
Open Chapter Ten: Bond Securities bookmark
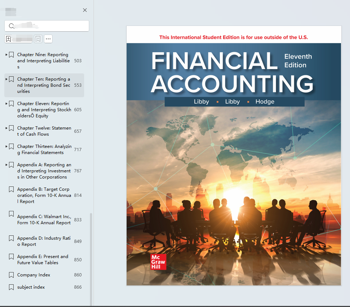44,85
